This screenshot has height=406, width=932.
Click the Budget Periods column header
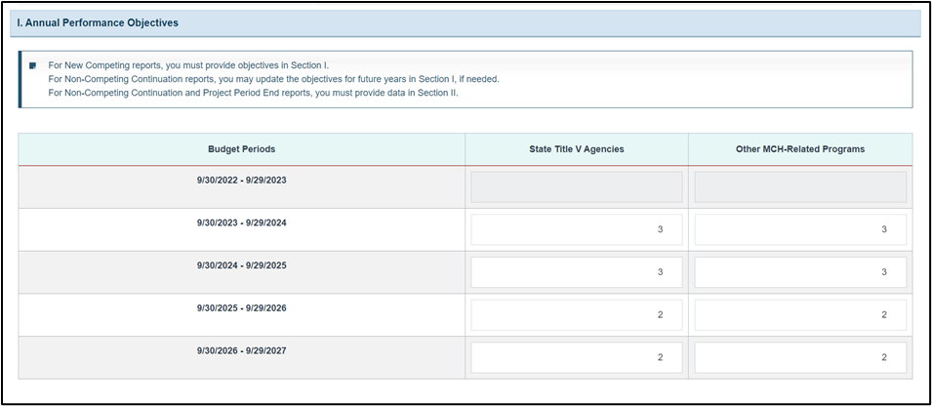(x=241, y=149)
